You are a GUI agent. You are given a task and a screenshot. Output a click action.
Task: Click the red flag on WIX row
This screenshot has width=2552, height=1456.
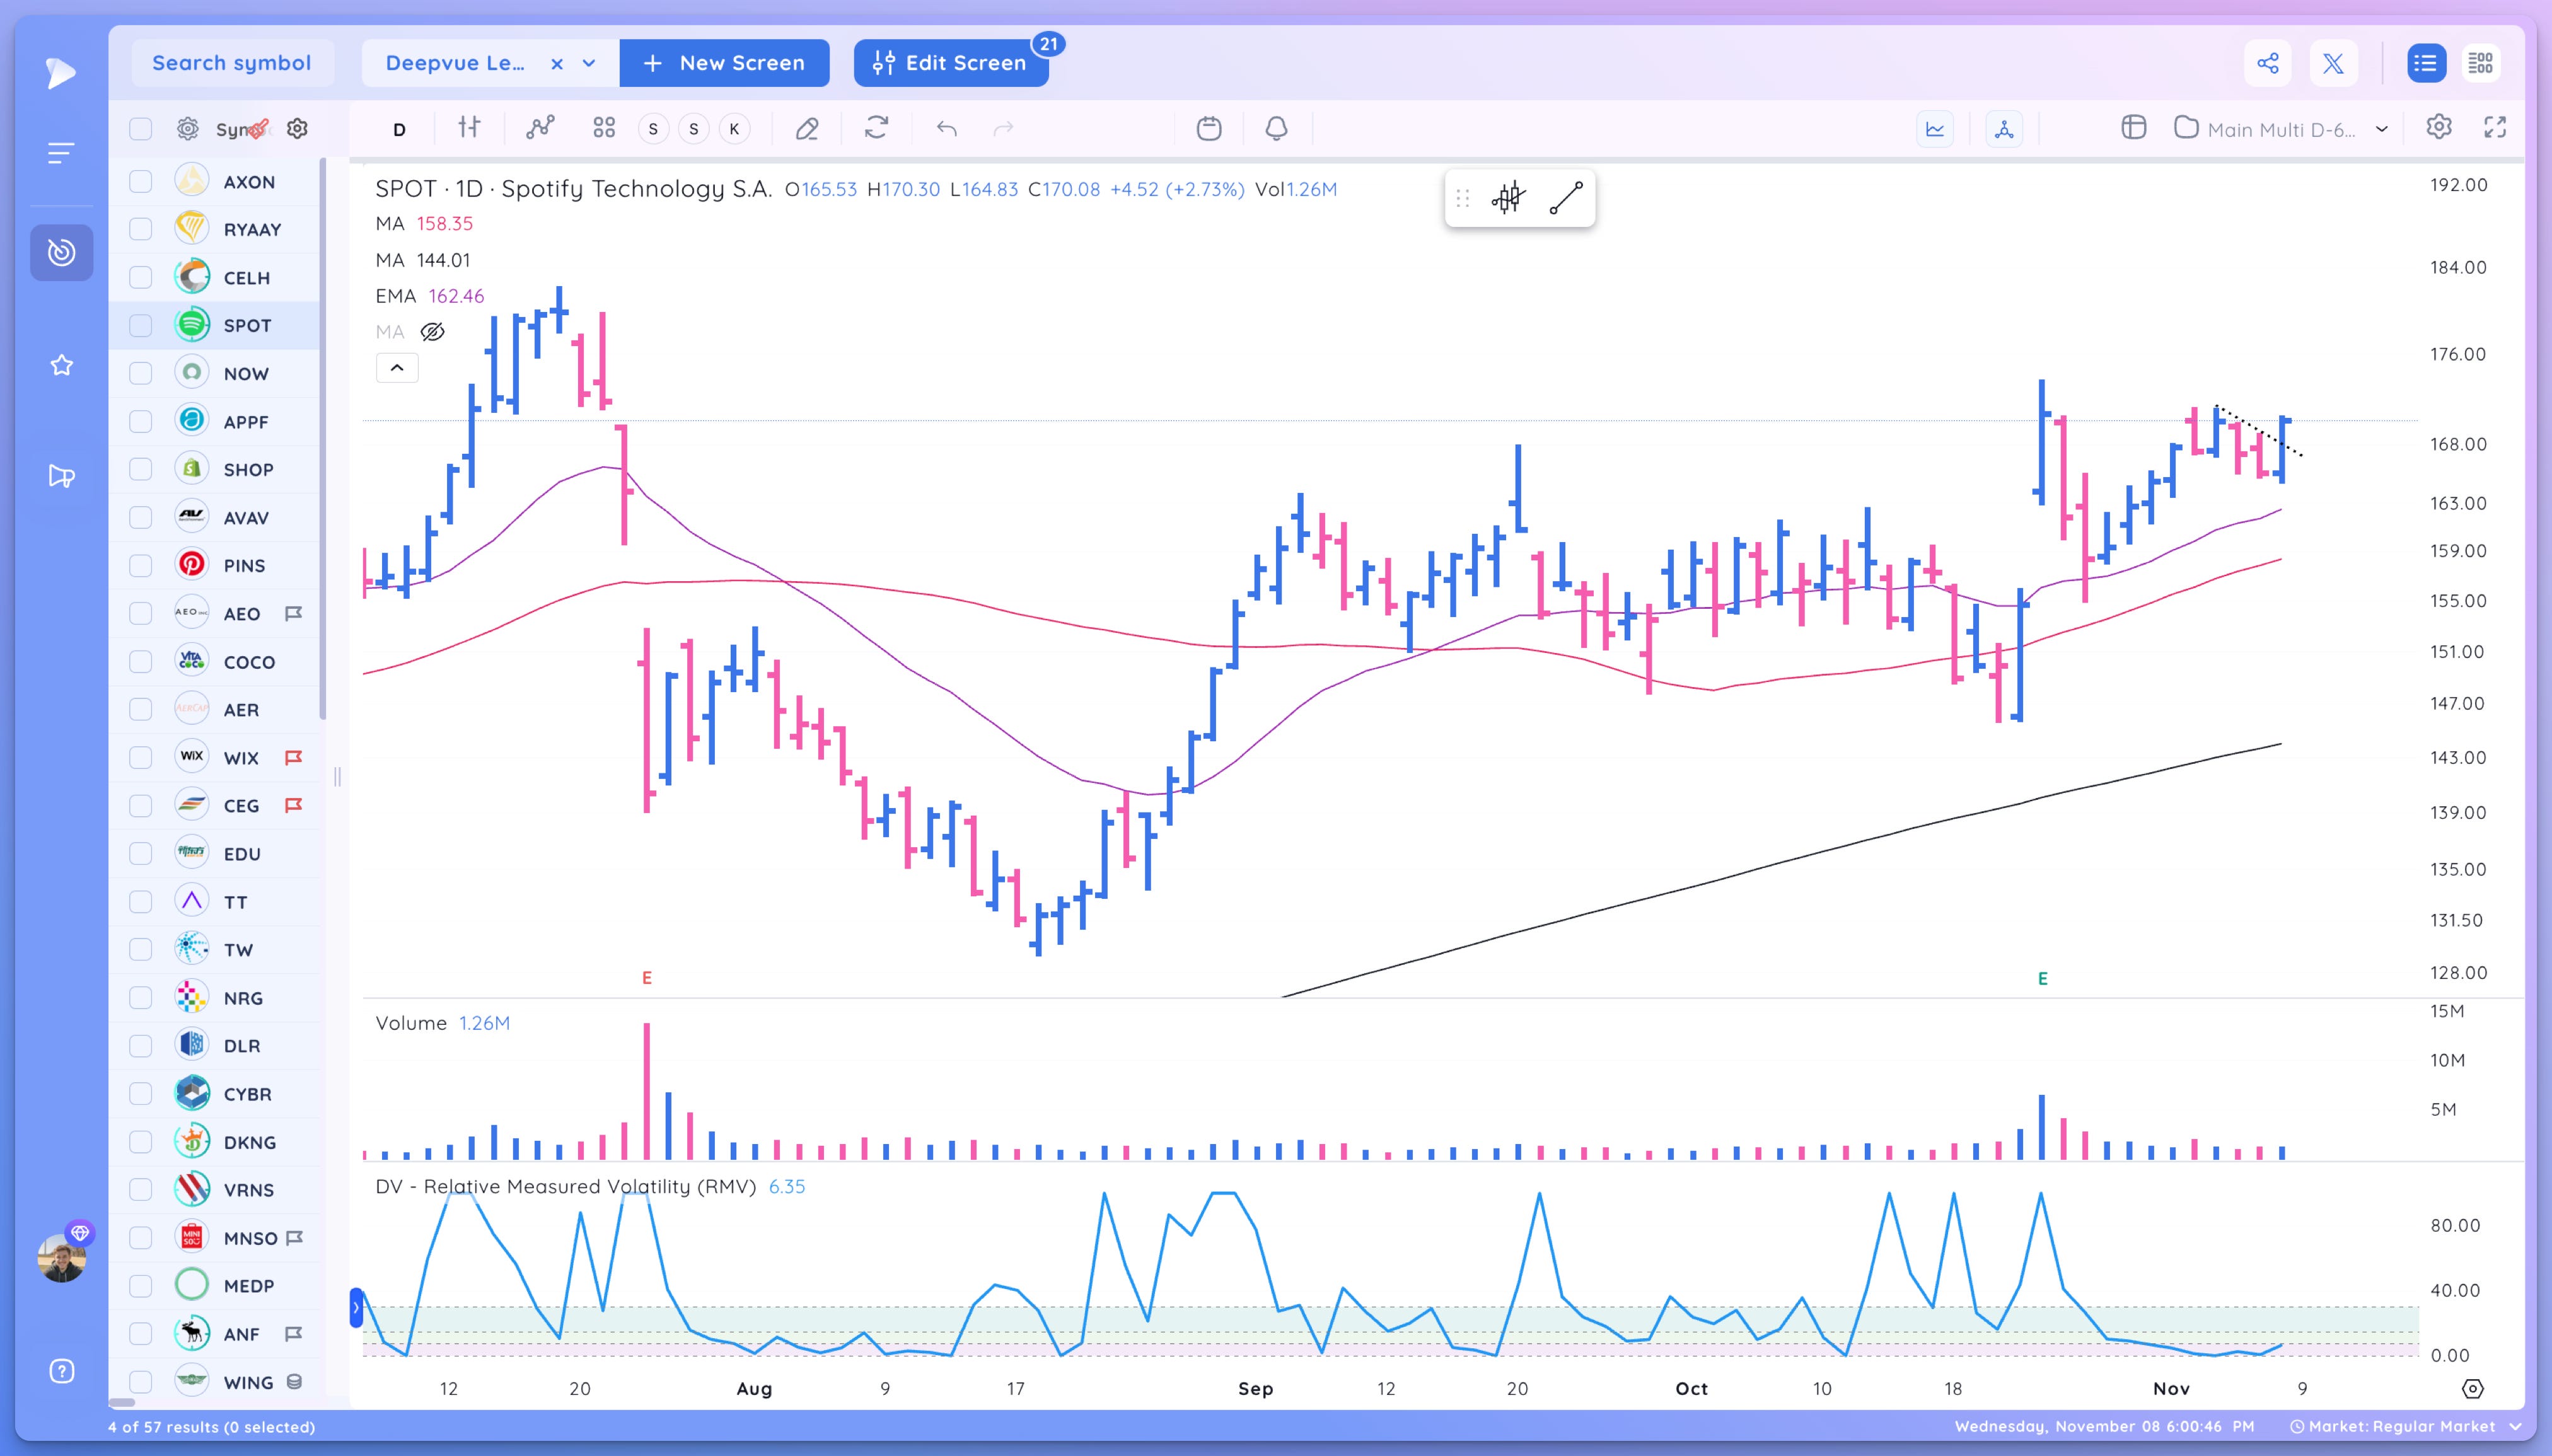(294, 757)
